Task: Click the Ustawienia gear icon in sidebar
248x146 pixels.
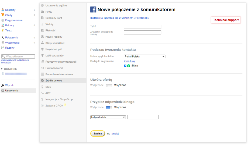Action: 3,90
